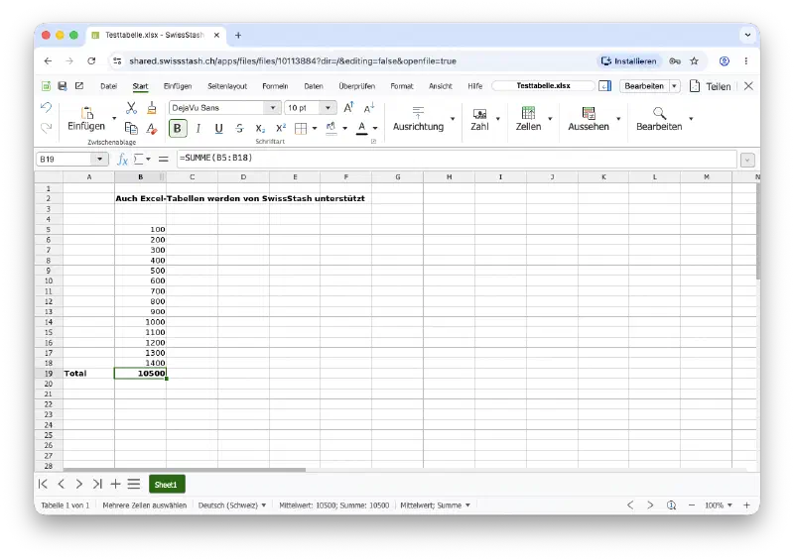This screenshot has height=560, width=794.
Task: Click the copy icon
Action: [x=131, y=129]
